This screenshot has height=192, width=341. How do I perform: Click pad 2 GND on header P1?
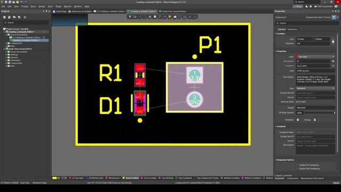click(194, 100)
